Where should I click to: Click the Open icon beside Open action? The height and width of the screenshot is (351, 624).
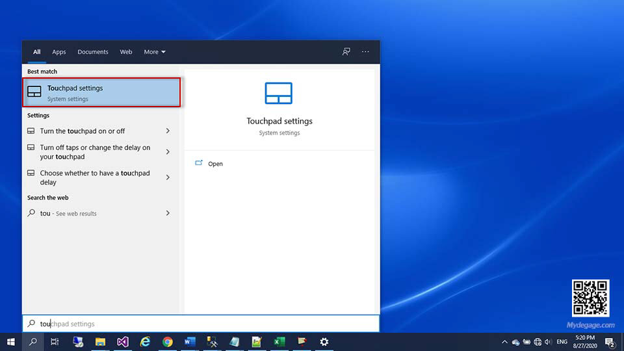(199, 163)
